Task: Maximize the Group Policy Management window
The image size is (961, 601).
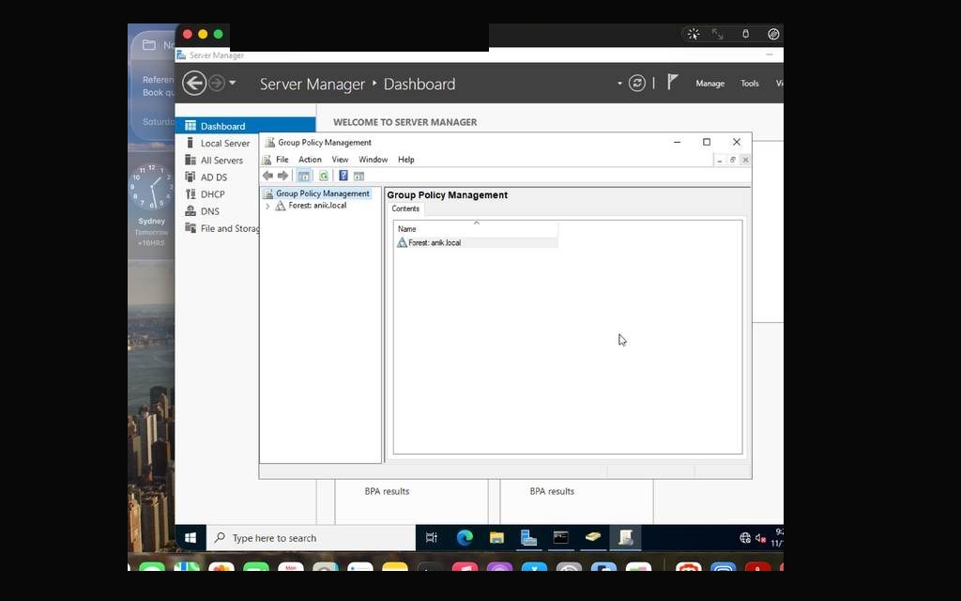Action: click(x=707, y=142)
